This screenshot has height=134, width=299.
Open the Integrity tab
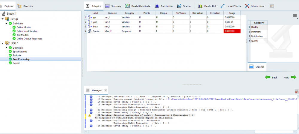[94, 6]
